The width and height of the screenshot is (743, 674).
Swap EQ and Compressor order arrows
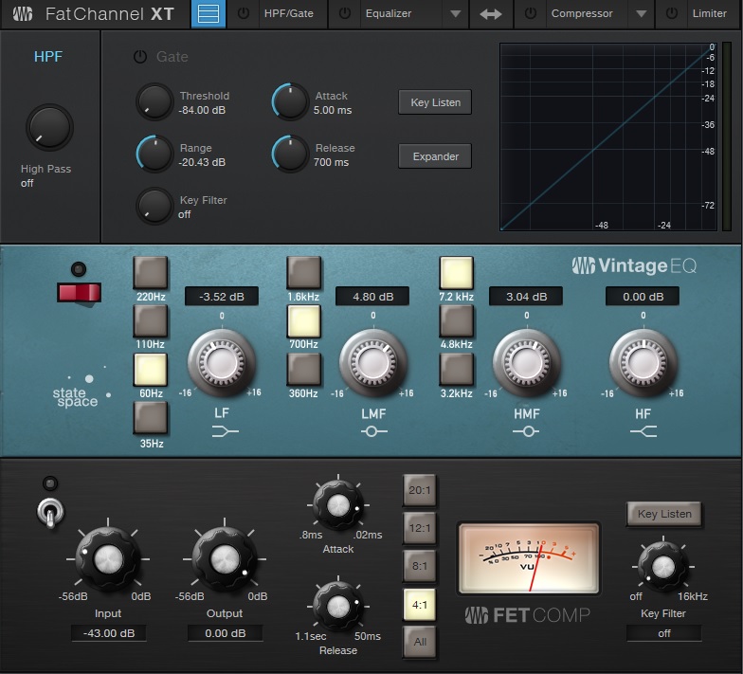491,14
